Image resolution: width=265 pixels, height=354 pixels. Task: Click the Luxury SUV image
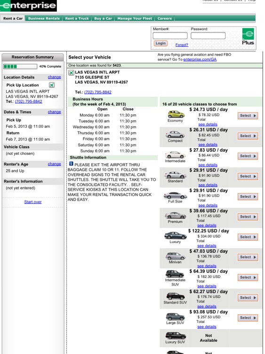coord(176,336)
